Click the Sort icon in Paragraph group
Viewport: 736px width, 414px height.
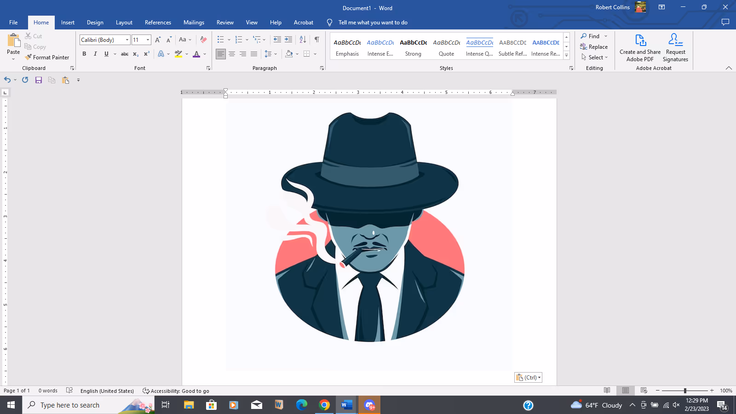[303, 40]
